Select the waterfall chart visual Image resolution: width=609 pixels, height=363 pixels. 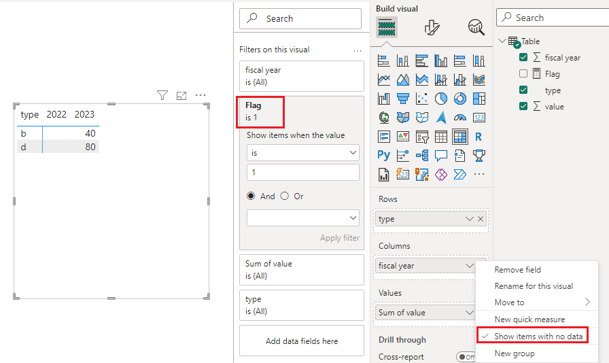click(384, 99)
